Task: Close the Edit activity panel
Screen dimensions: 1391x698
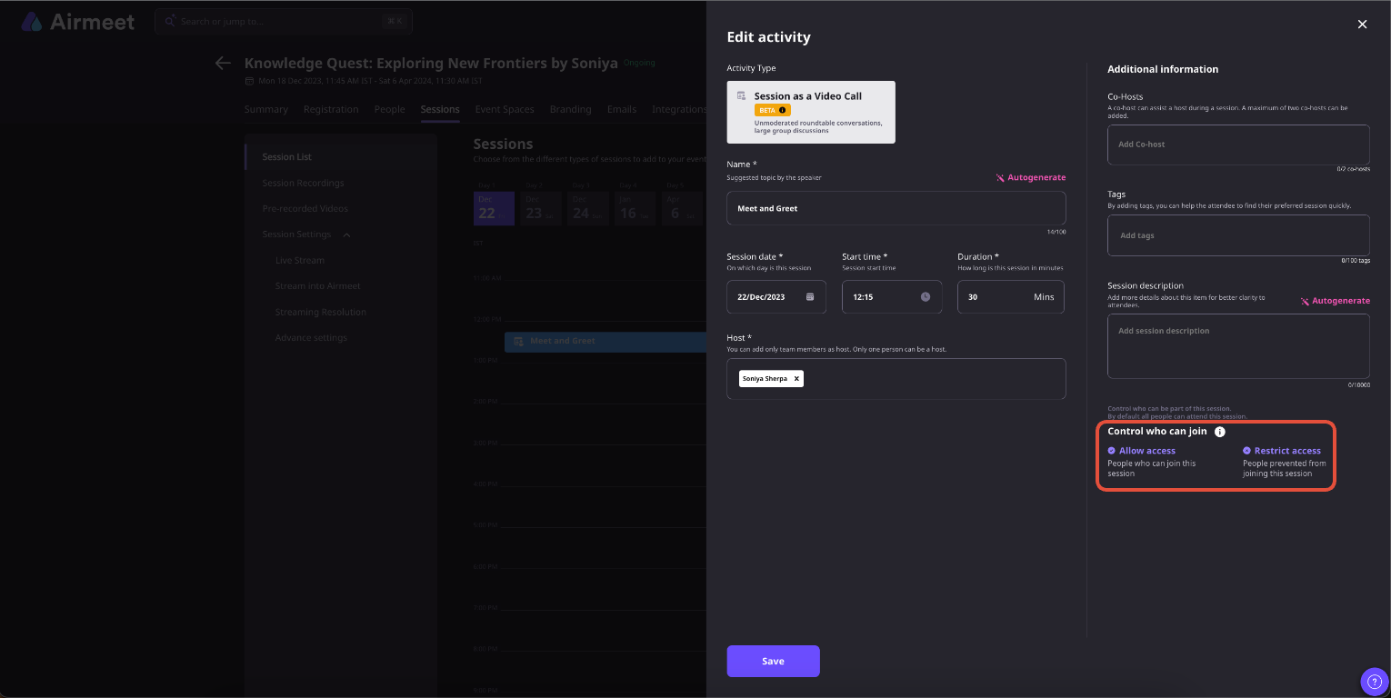Action: coord(1362,25)
